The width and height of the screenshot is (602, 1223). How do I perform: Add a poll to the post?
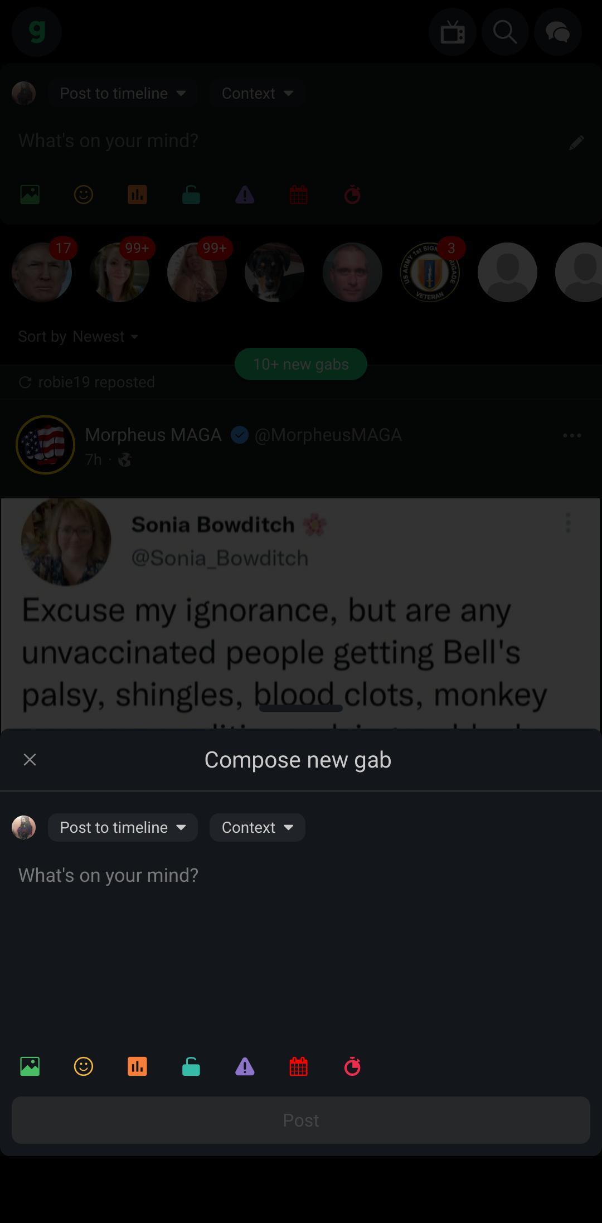pyautogui.click(x=137, y=1066)
